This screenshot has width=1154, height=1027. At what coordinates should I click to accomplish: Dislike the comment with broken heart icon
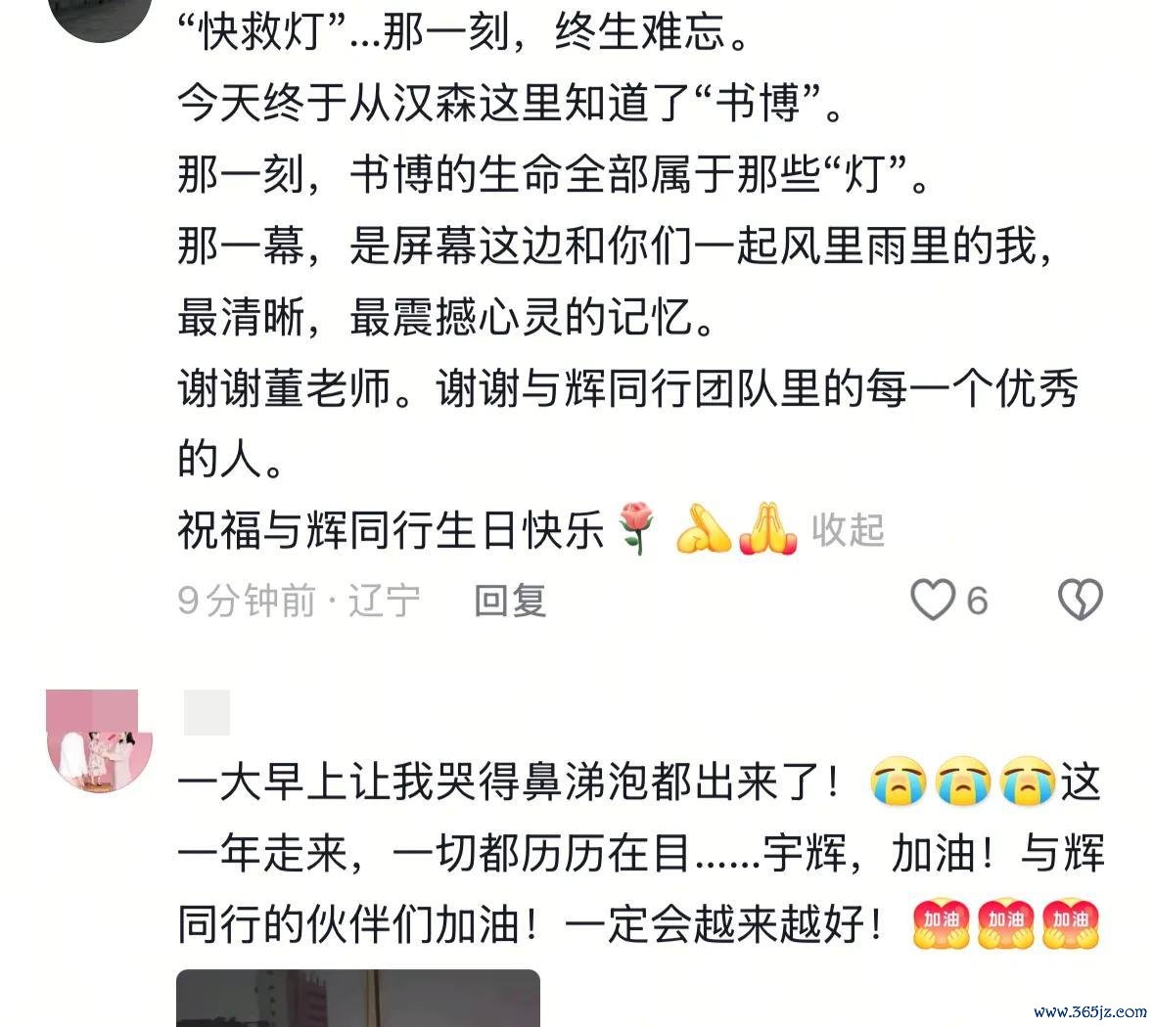pos(1081,600)
